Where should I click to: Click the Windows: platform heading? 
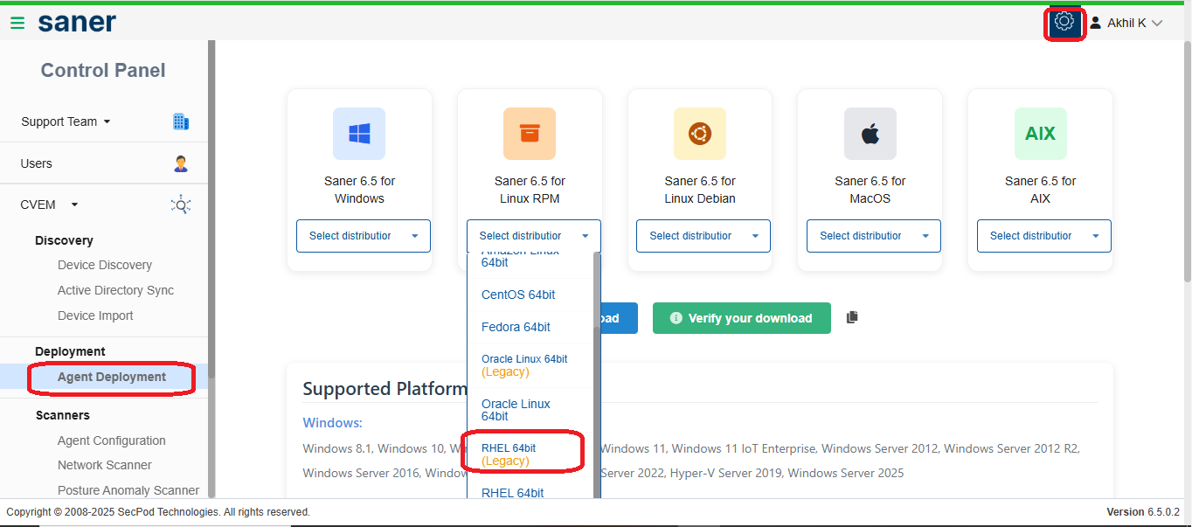pyautogui.click(x=332, y=423)
